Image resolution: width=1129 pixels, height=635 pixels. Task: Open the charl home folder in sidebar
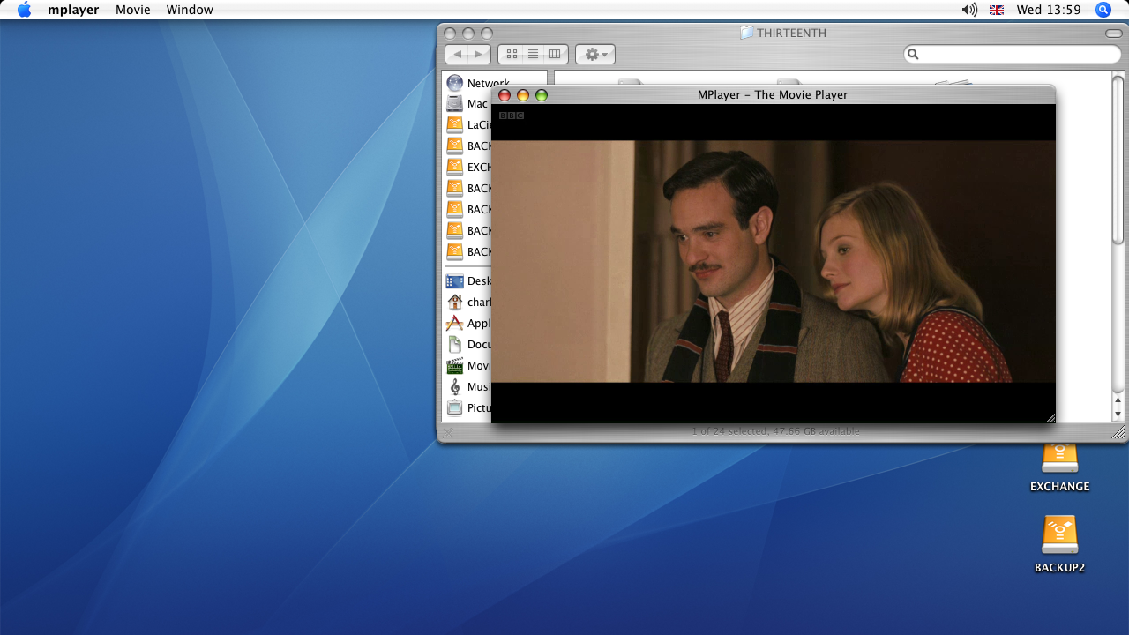[x=467, y=302]
